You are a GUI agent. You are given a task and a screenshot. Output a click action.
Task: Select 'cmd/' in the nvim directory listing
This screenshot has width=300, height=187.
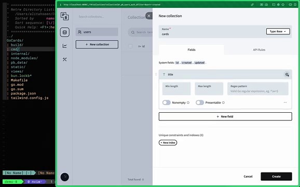(x=15, y=49)
